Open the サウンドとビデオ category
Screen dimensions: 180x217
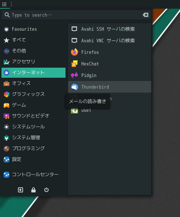pos(33,116)
